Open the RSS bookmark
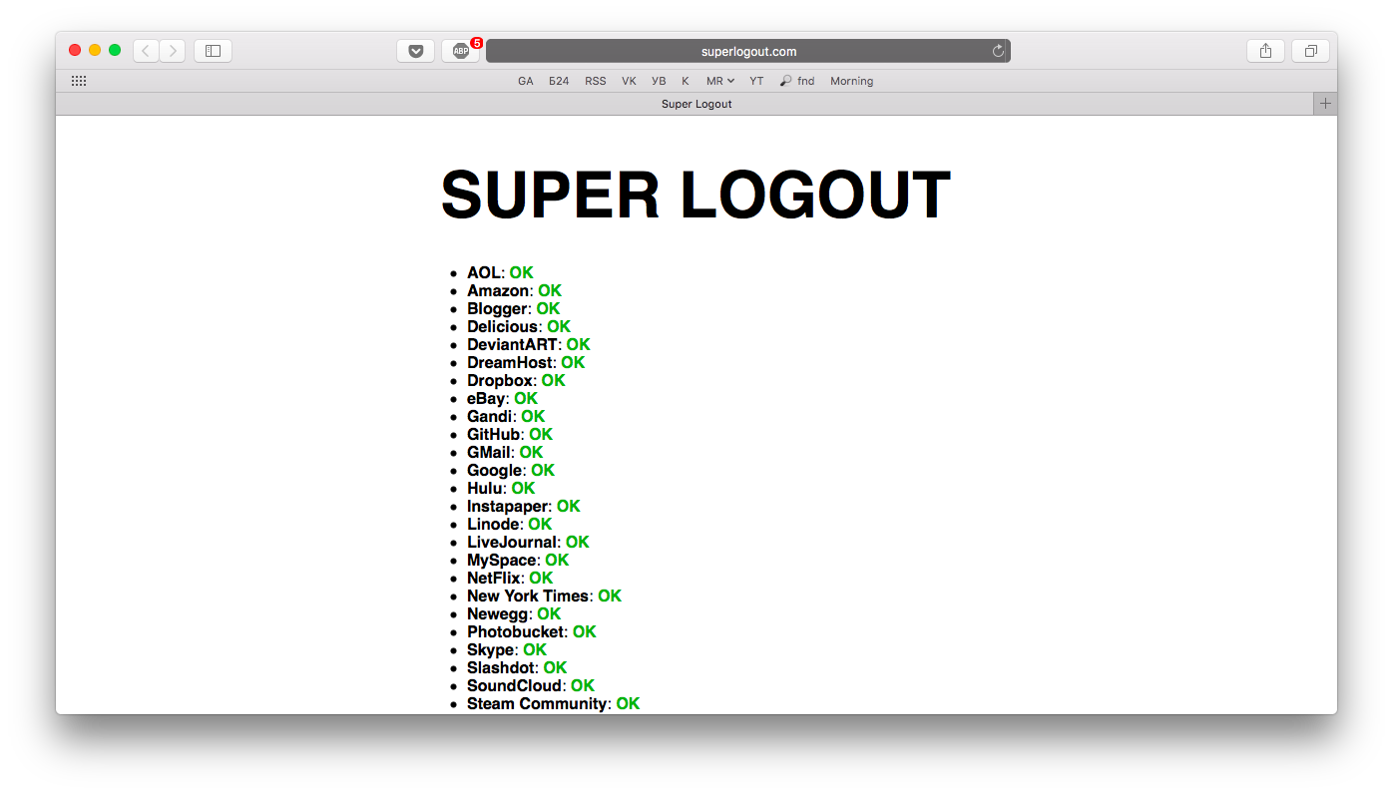Screen dimensions: 1393x794 click(595, 81)
